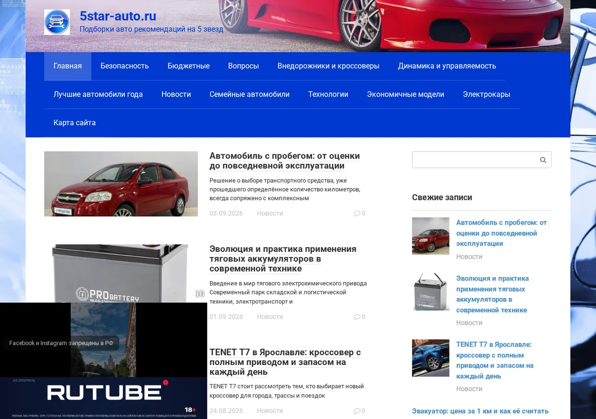Open Внедорожники и кроссоверы menu item

tap(328, 66)
